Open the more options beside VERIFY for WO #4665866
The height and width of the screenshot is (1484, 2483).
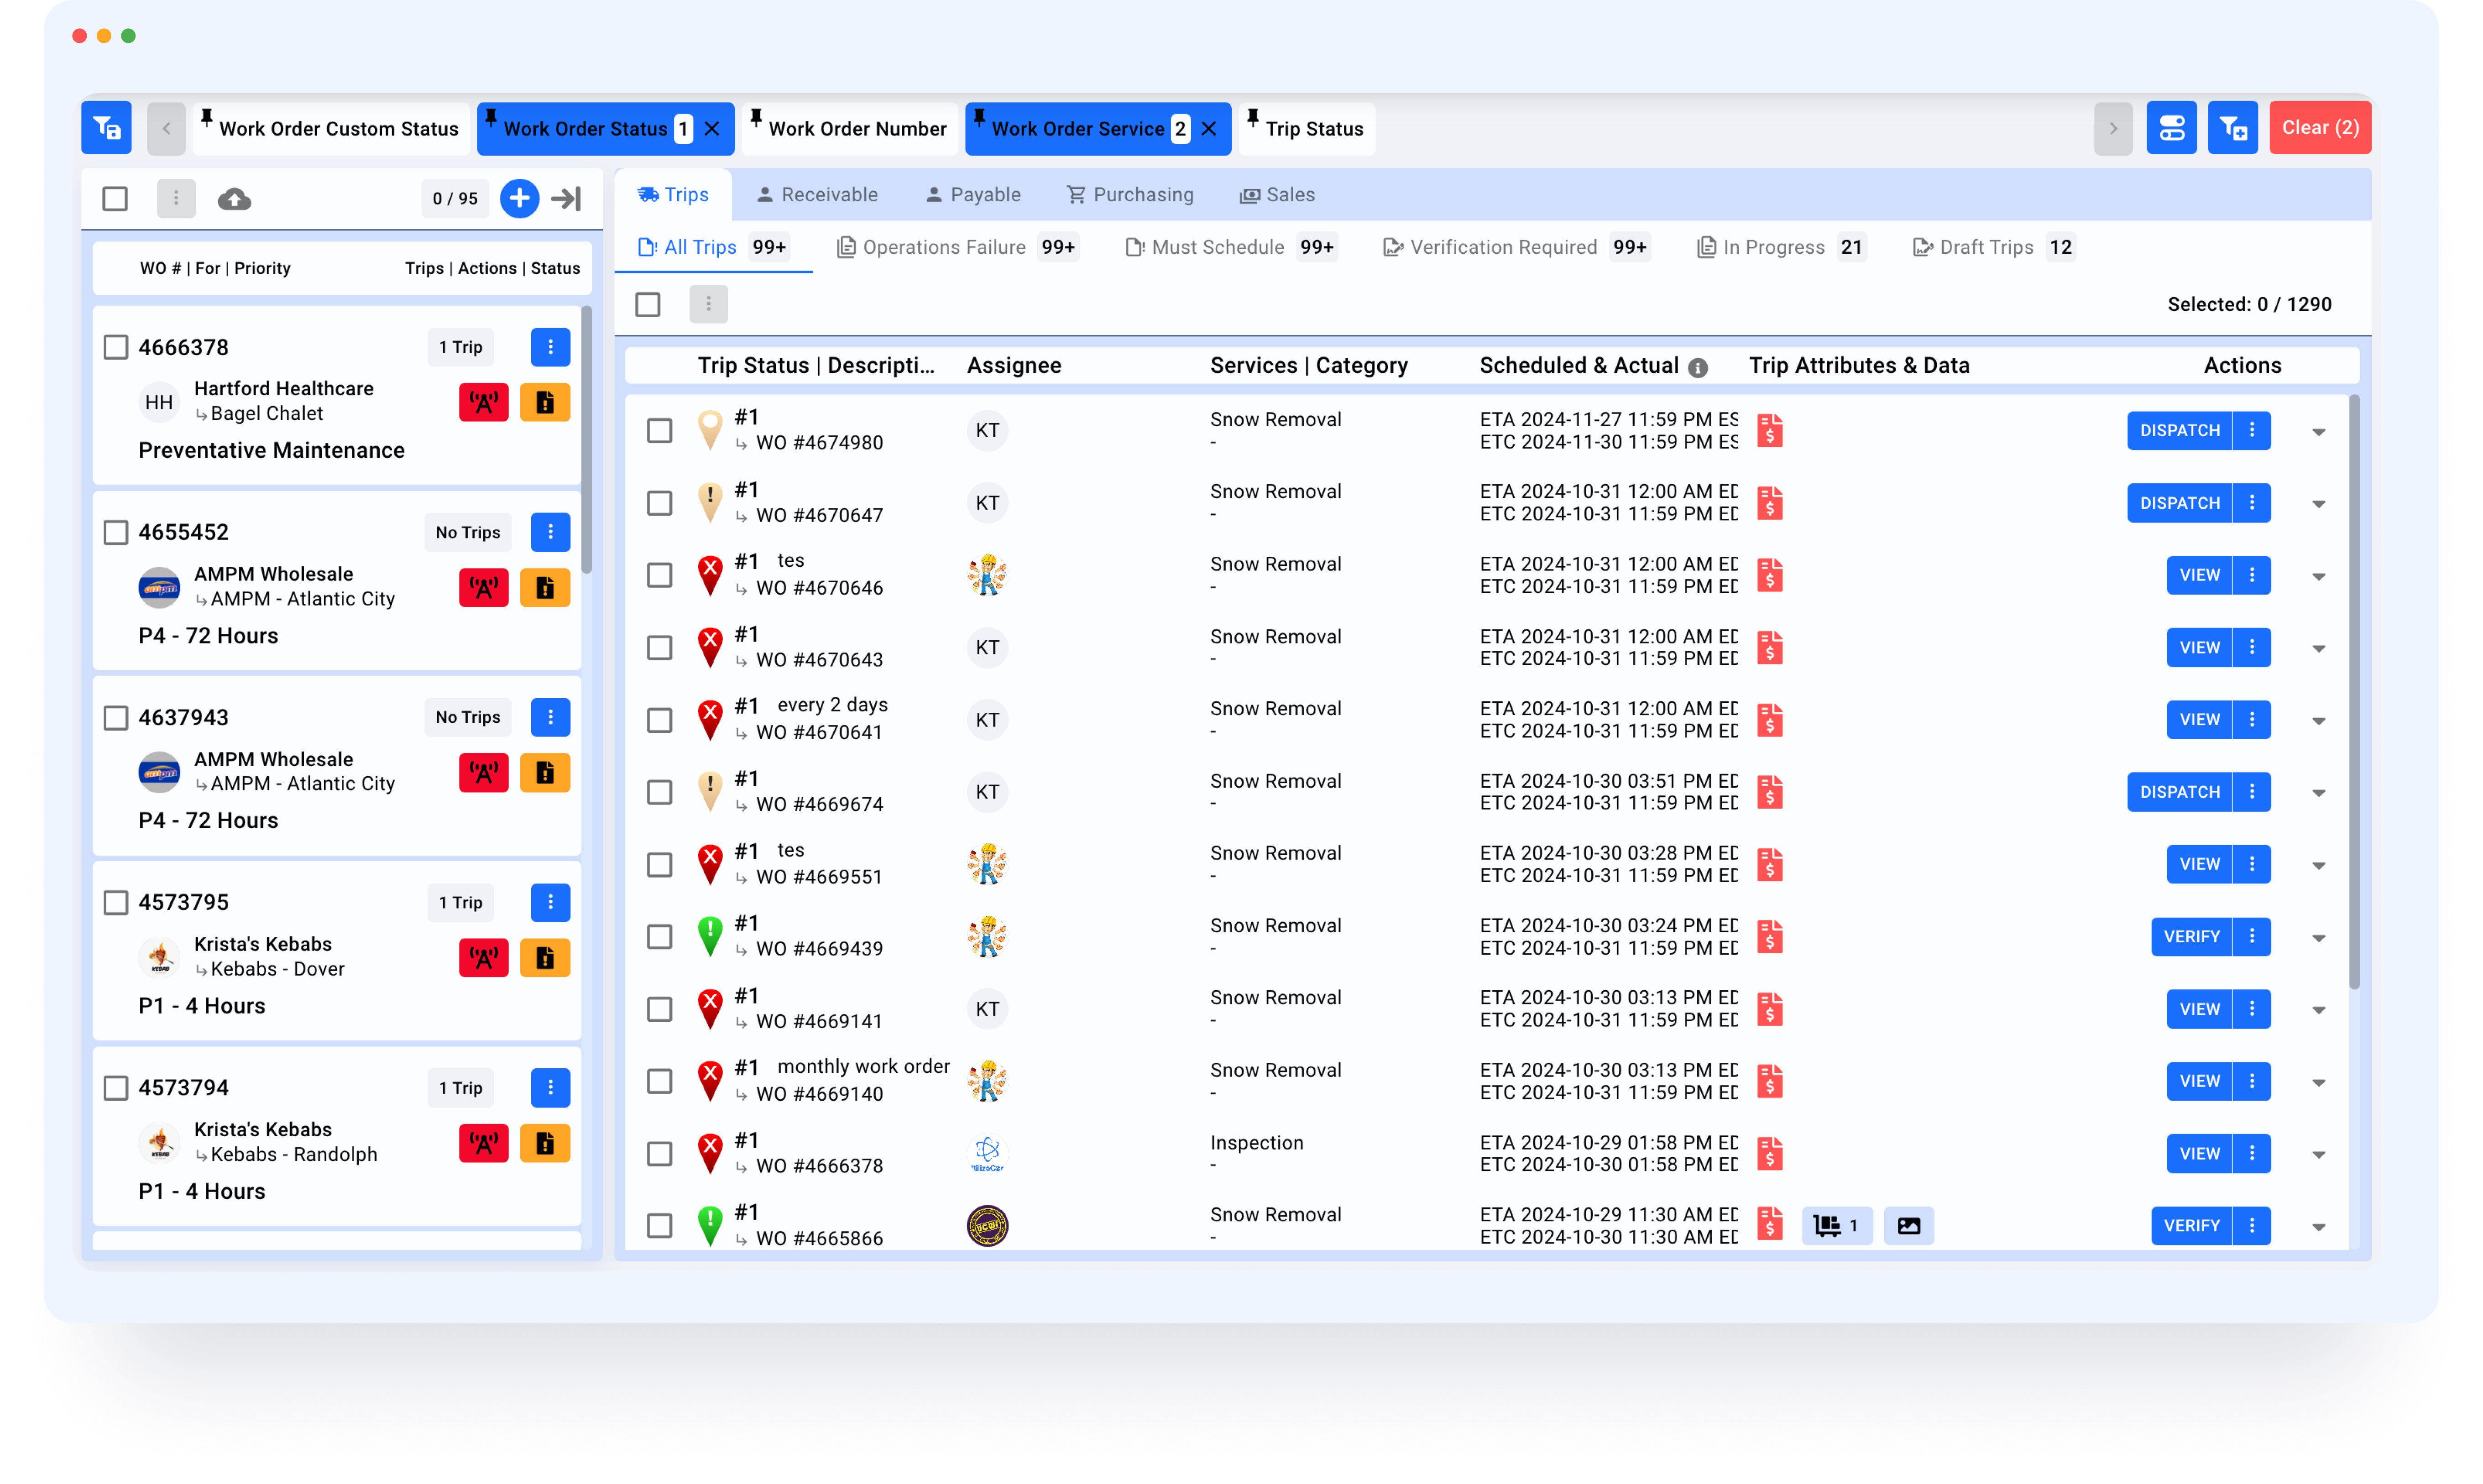(x=2252, y=1226)
